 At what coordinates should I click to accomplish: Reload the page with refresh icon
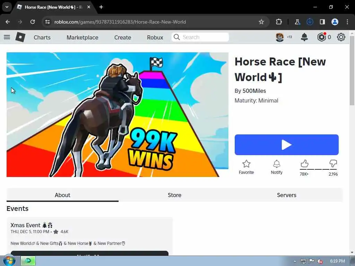pos(33,22)
